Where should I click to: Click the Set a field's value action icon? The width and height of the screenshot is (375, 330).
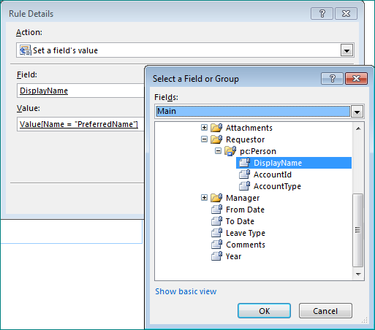click(25, 50)
